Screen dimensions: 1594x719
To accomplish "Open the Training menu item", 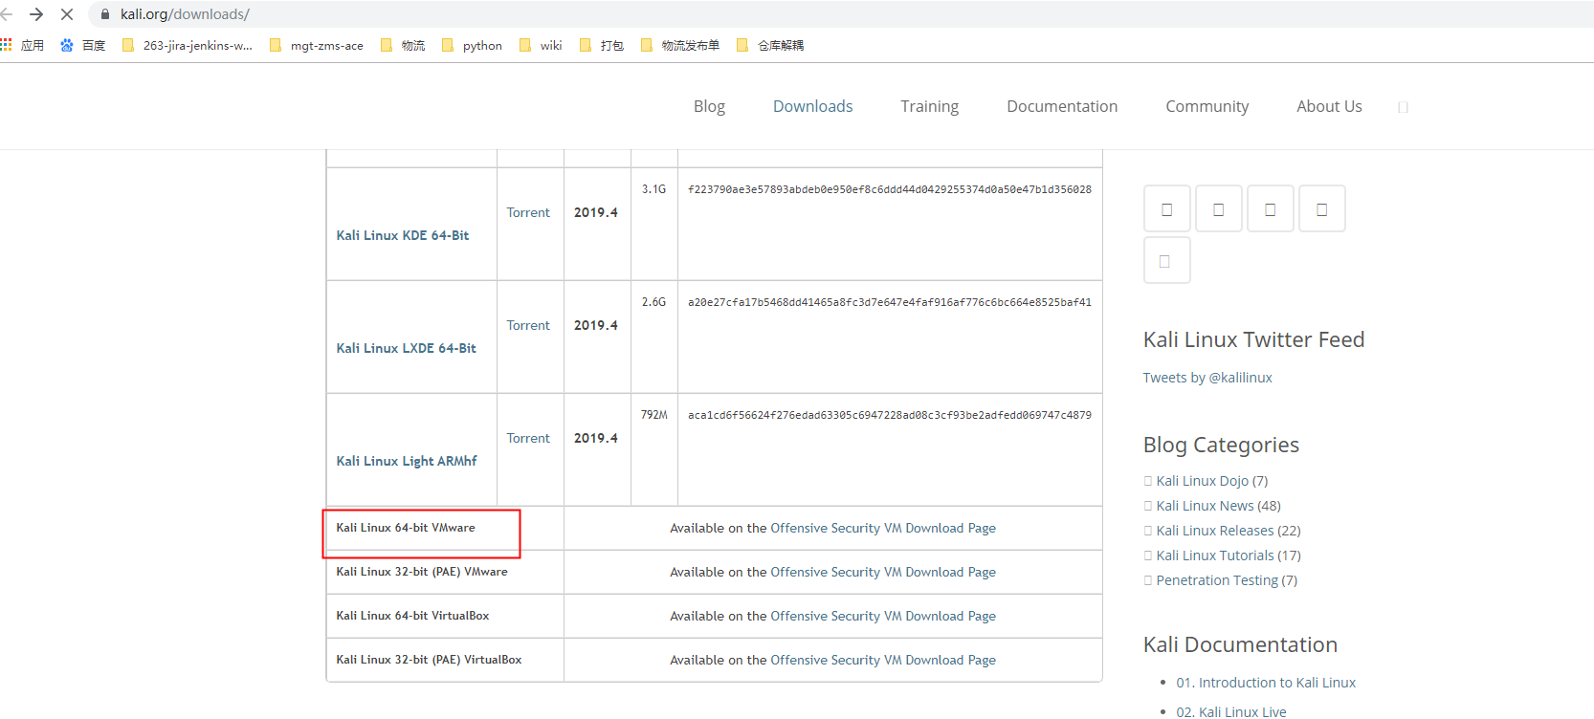I will pyautogui.click(x=929, y=106).
